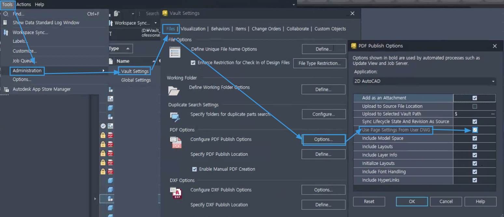Click the Find magnifier icon in Tools menu

tap(6, 14)
